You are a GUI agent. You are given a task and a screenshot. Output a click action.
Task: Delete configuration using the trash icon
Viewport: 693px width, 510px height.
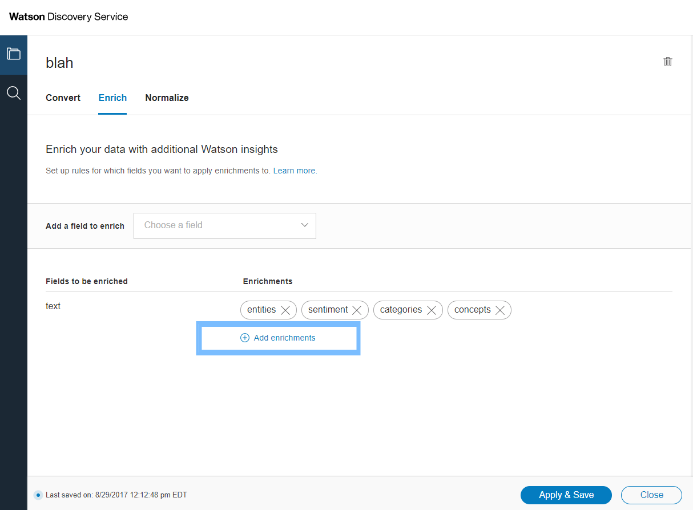668,62
